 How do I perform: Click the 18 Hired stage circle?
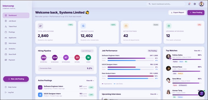pos(88,58)
